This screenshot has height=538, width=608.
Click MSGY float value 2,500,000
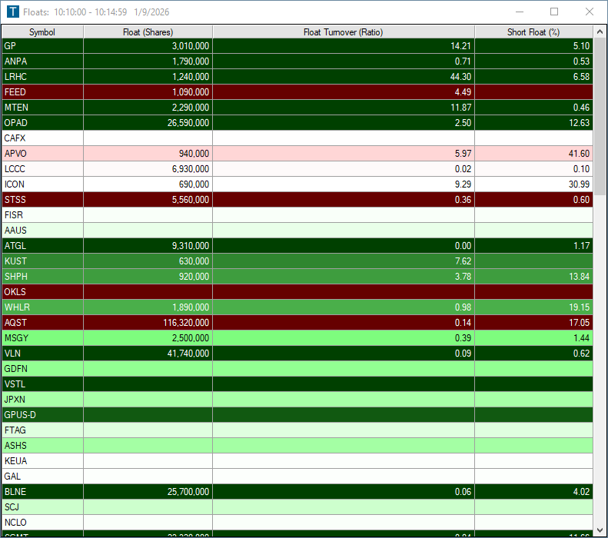tap(191, 338)
